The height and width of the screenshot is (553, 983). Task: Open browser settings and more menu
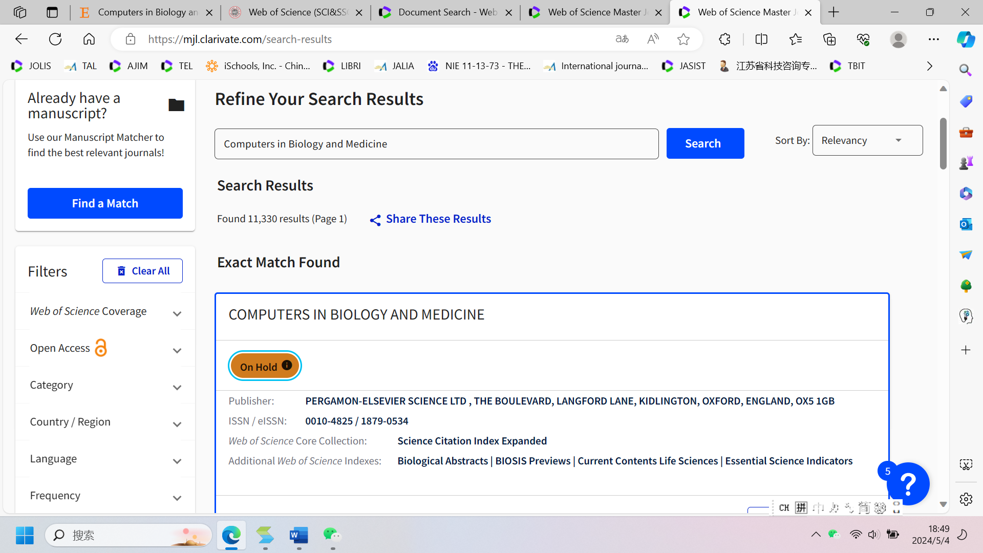pyautogui.click(x=934, y=39)
